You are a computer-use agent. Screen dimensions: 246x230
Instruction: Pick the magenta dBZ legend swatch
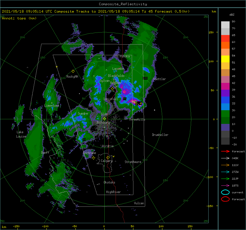tap(225, 86)
